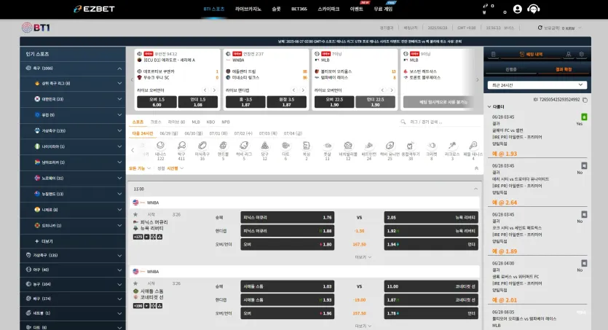Viewport: 608px width, 330px height.
Task: Favorite the Seattle Storm WNBA match star
Action: click(135, 283)
